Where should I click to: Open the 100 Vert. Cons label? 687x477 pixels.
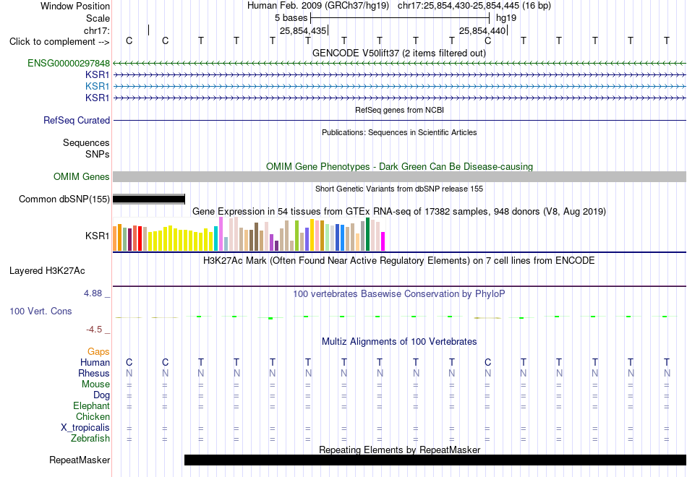[x=40, y=311]
